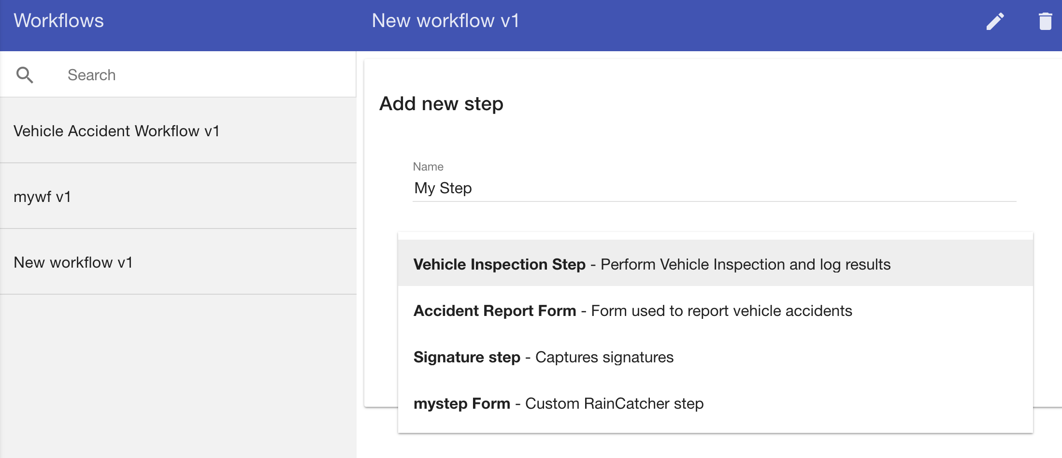Click the Add new step heading
The image size is (1062, 458).
[441, 104]
